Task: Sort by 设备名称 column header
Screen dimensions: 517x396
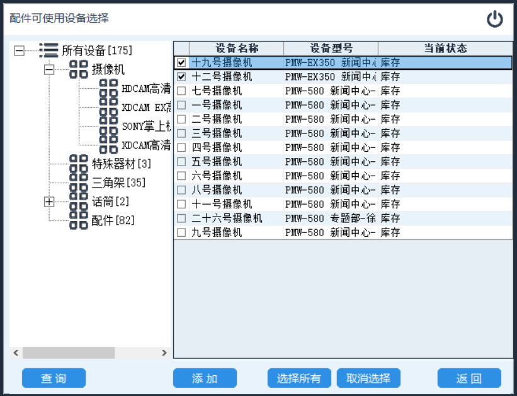Action: tap(236, 48)
